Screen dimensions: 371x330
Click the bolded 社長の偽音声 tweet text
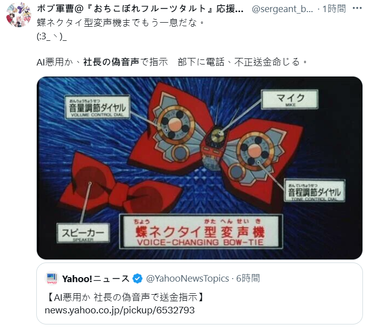pyautogui.click(x=111, y=62)
